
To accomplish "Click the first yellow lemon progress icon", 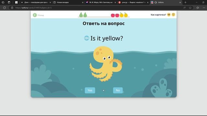I will click(122, 15).
